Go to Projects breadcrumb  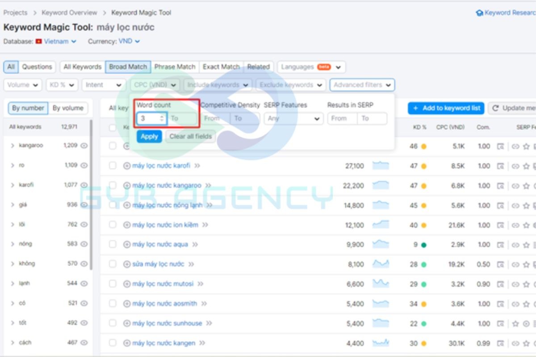pyautogui.click(x=15, y=12)
